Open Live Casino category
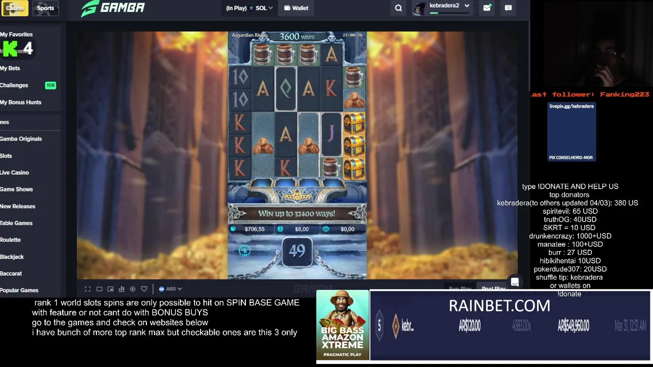 click(x=15, y=173)
